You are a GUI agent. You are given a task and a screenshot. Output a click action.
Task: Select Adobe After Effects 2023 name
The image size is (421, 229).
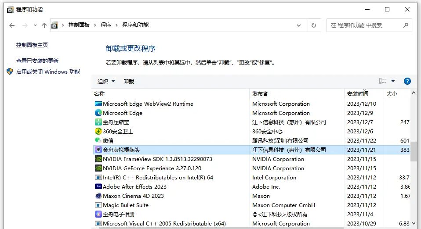pyautogui.click(x=134, y=186)
